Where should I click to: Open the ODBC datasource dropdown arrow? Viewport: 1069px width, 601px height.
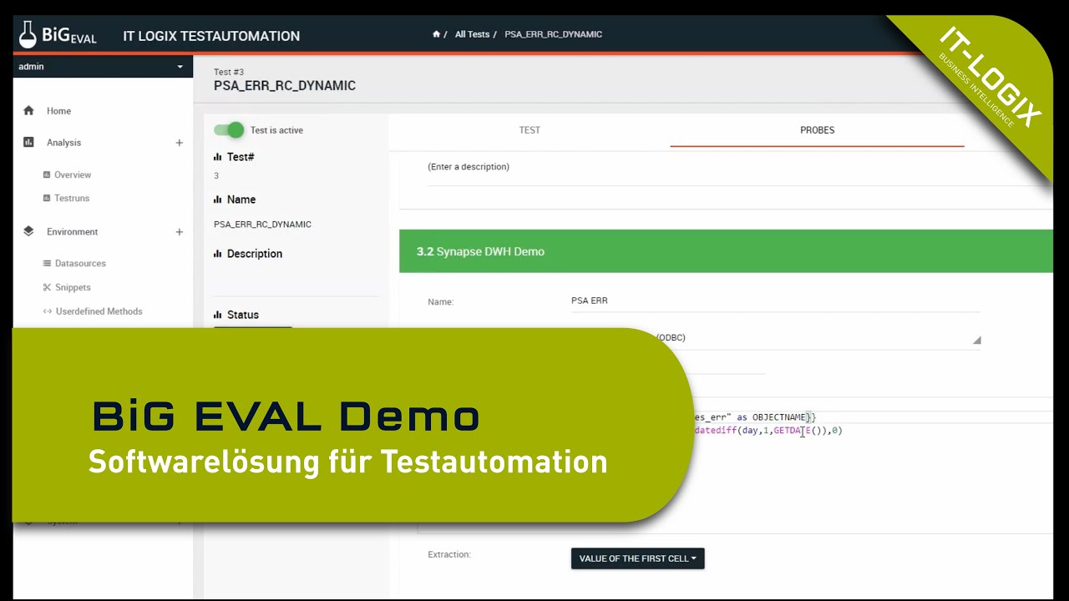976,340
